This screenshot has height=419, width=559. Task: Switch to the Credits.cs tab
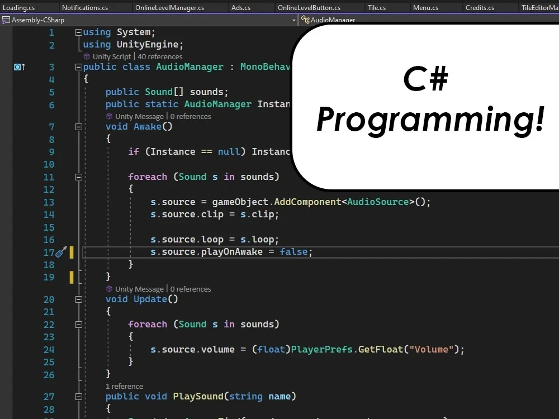coord(480,7)
